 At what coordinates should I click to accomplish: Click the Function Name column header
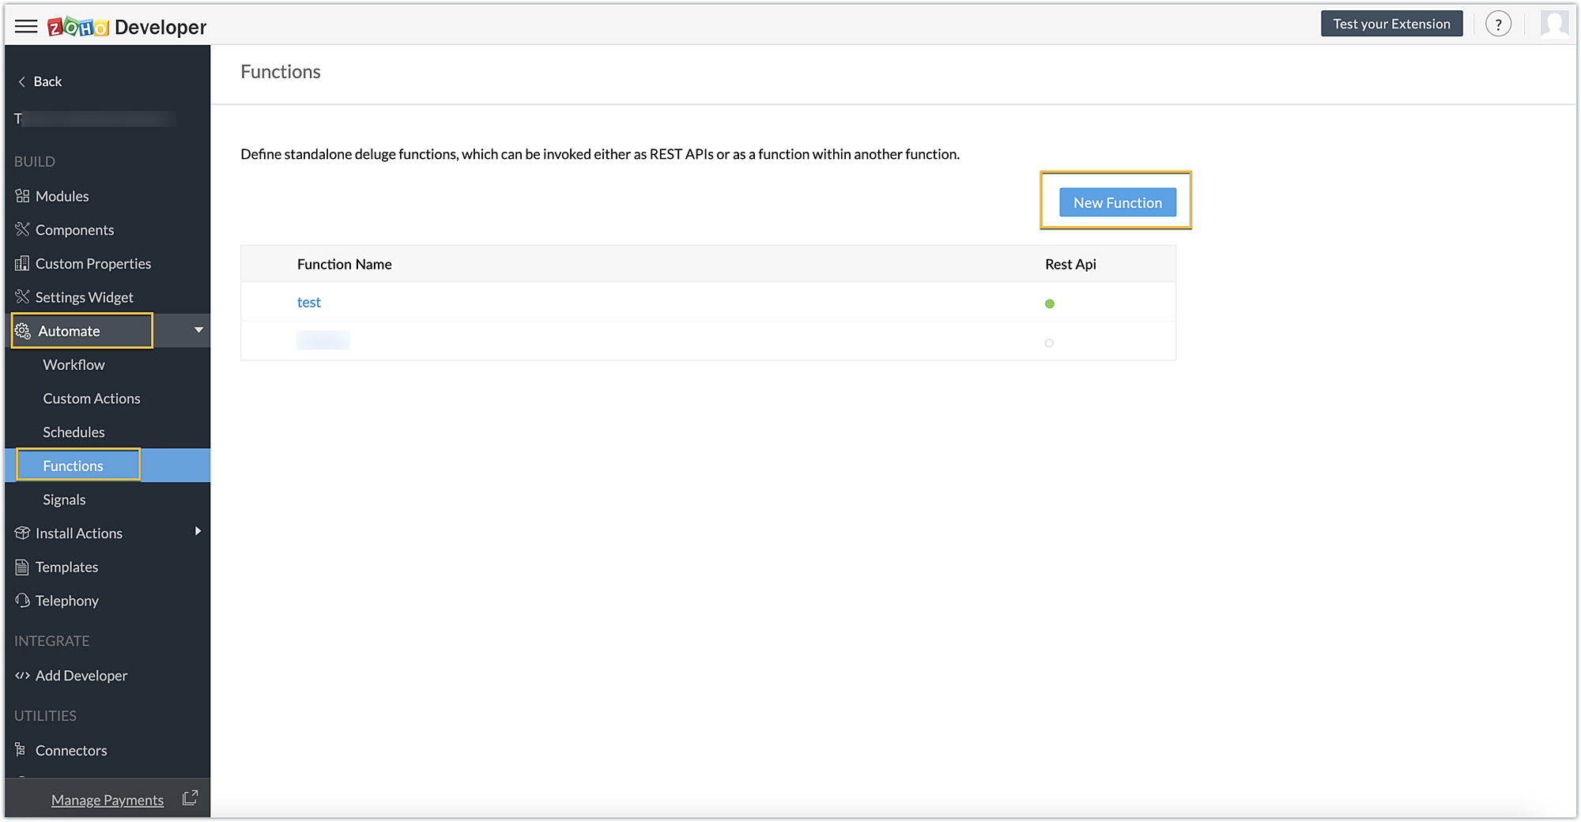coord(345,264)
